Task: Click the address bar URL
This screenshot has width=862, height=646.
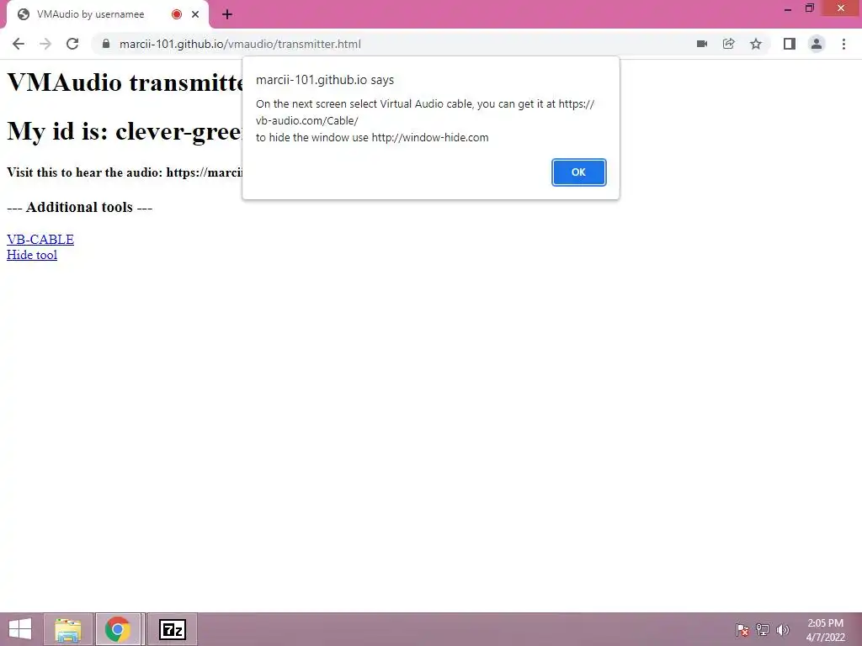Action: point(240,44)
